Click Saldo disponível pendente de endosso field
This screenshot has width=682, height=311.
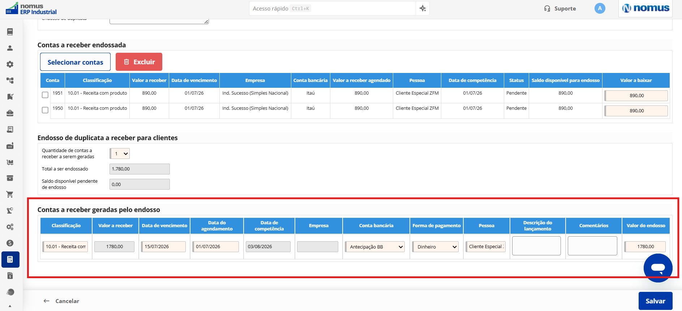tap(140, 184)
